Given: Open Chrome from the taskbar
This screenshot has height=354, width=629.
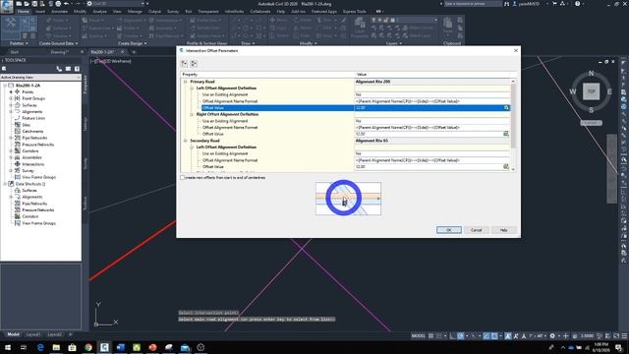Looking at the screenshot, I should [88, 347].
